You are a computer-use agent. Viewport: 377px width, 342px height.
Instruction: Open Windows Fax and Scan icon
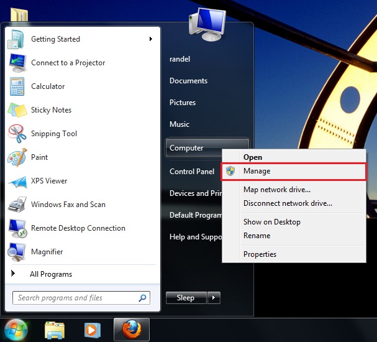pos(17,205)
